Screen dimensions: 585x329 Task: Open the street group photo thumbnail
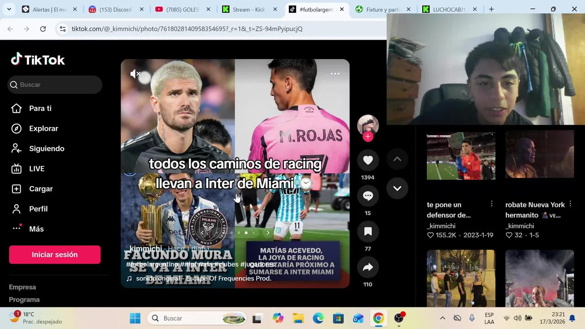(x=461, y=278)
